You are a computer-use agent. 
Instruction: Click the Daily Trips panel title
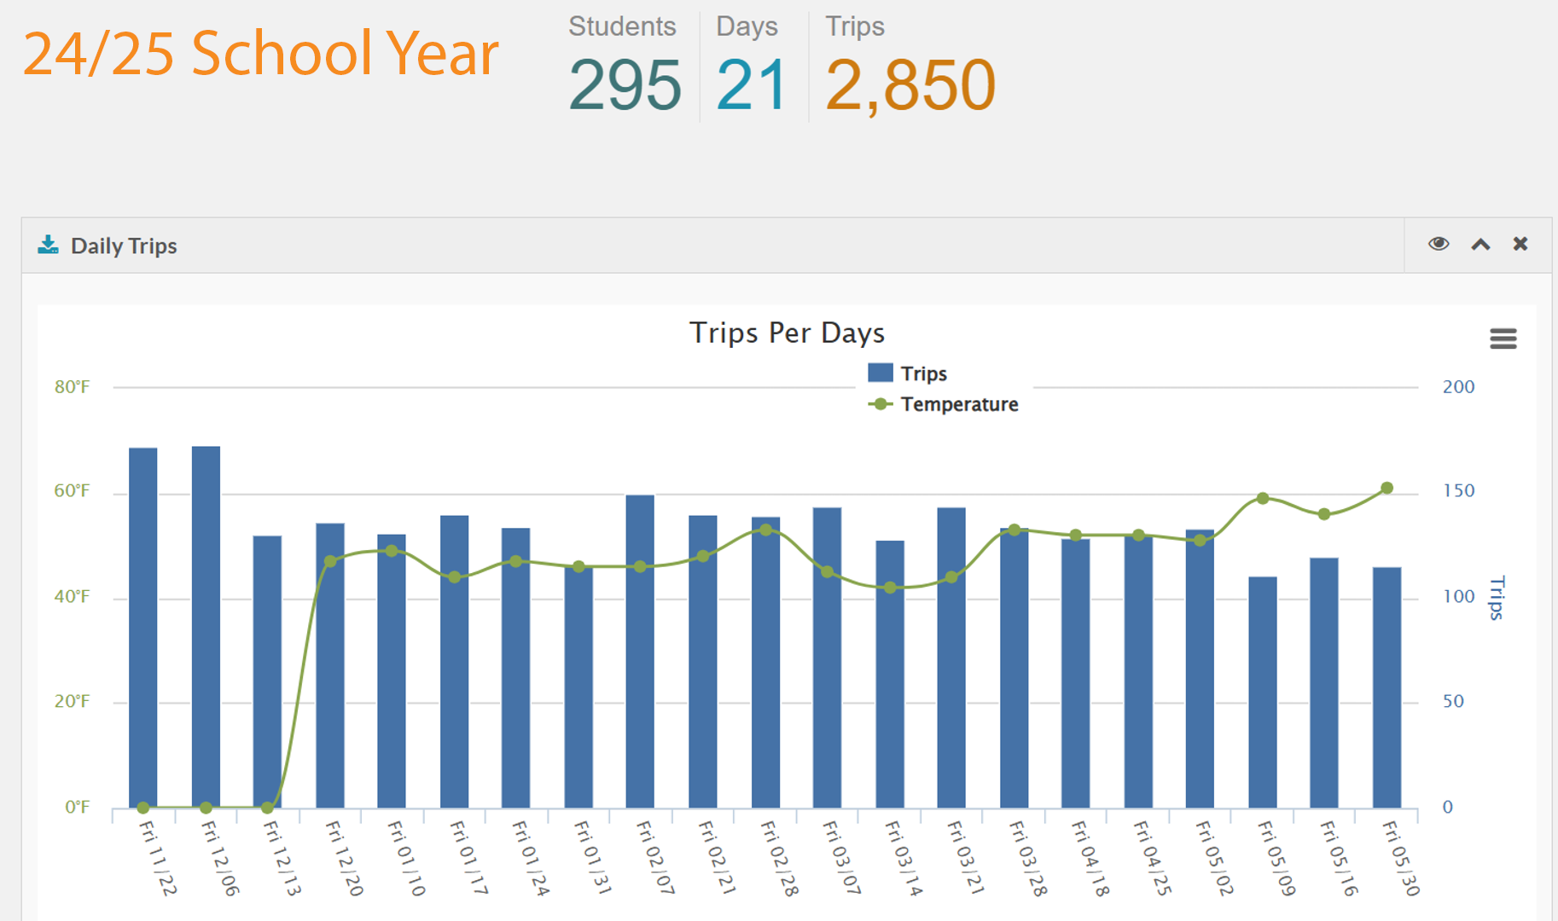coord(124,246)
